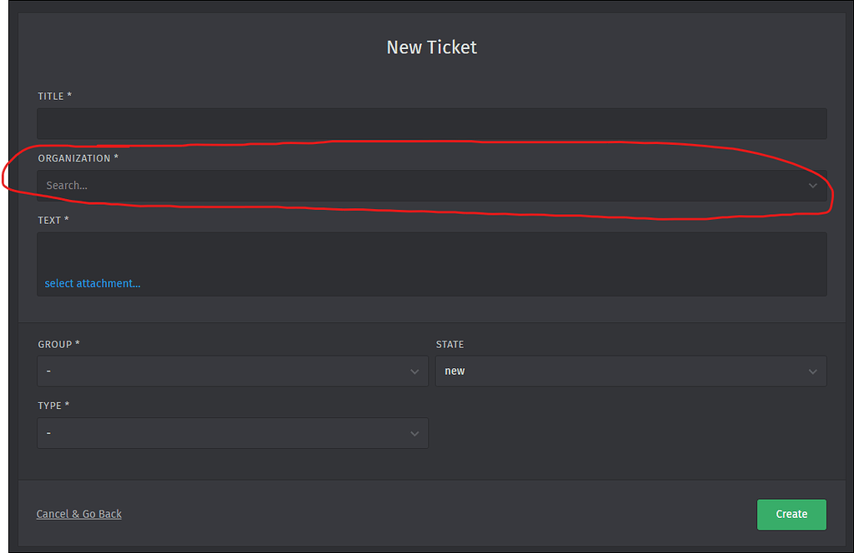Click the New Ticket heading
Screen dimensions: 854x553
point(431,47)
